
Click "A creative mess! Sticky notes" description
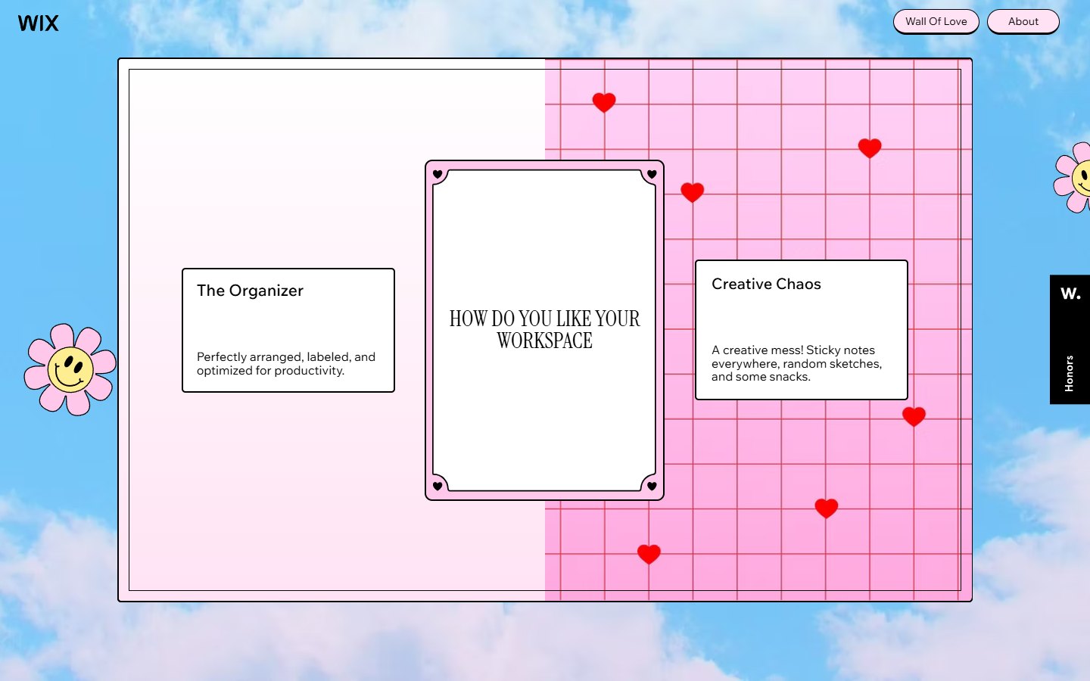point(796,363)
